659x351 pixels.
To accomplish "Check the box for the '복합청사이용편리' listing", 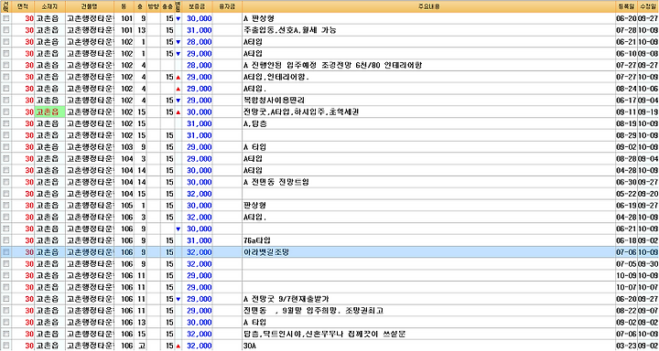I will tap(5, 101).
